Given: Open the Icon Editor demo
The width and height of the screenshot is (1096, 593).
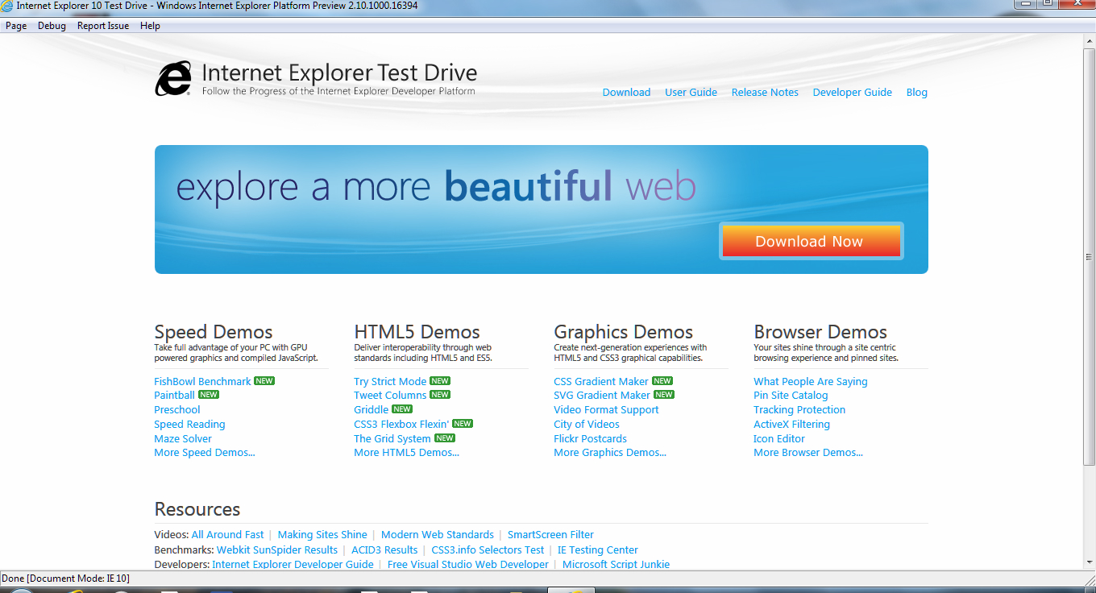Looking at the screenshot, I should click(779, 439).
